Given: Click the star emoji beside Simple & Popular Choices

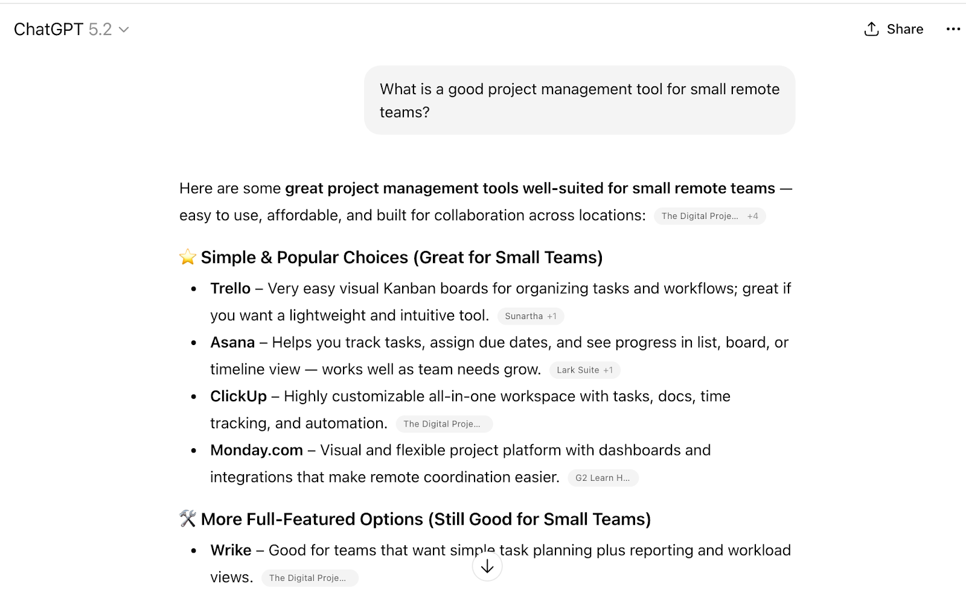Looking at the screenshot, I should [x=188, y=258].
